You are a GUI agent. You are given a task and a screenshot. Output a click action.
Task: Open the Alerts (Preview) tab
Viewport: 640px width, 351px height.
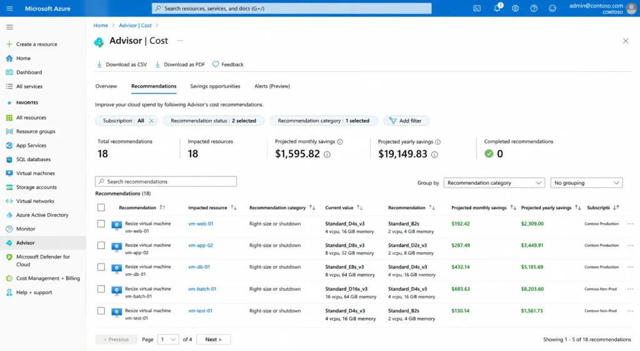point(272,86)
